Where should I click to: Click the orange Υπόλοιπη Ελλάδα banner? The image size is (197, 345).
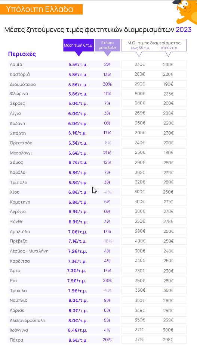coord(41,9)
